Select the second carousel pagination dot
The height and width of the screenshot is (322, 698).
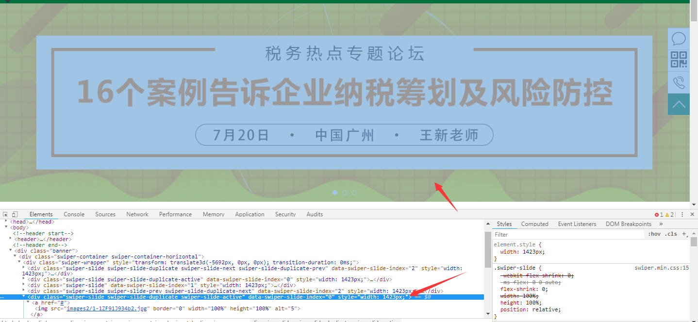[x=345, y=192]
